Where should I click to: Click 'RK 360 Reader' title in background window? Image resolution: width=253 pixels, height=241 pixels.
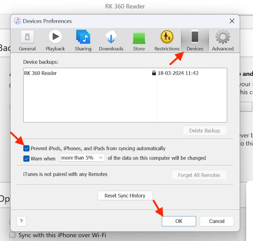click(125, 6)
